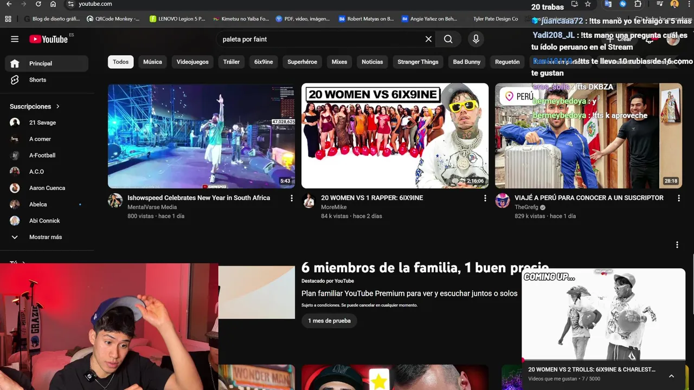The image size is (694, 390).
Task: Select the Superhéroe filter chip
Action: [x=302, y=62]
